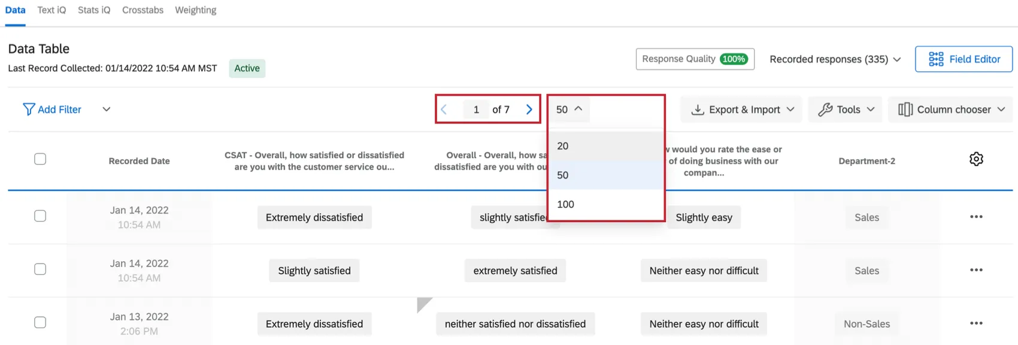Check the checkbox on the Jan 13 row

coord(40,322)
